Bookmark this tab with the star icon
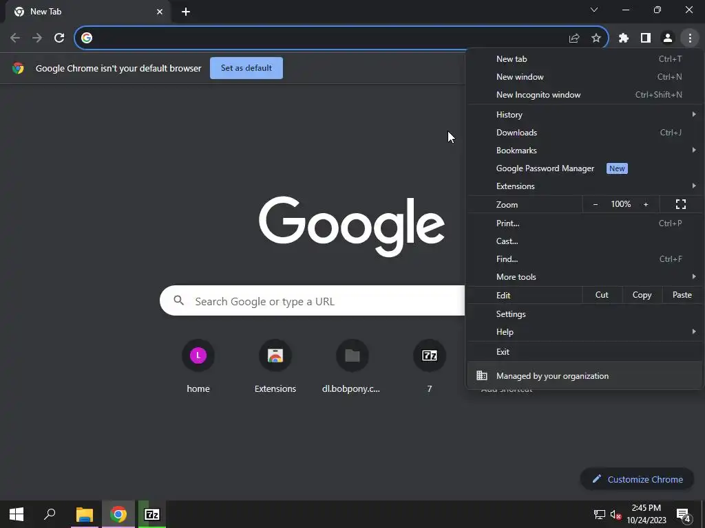Screen dimensions: 705x528 click(596, 38)
